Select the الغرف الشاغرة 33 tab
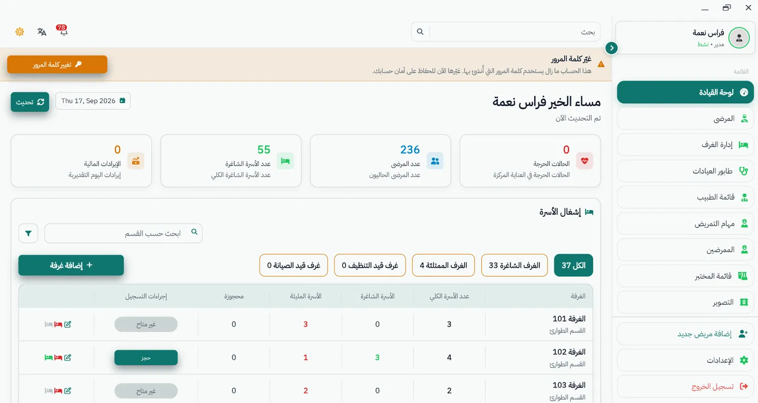758x403 pixels. click(514, 265)
